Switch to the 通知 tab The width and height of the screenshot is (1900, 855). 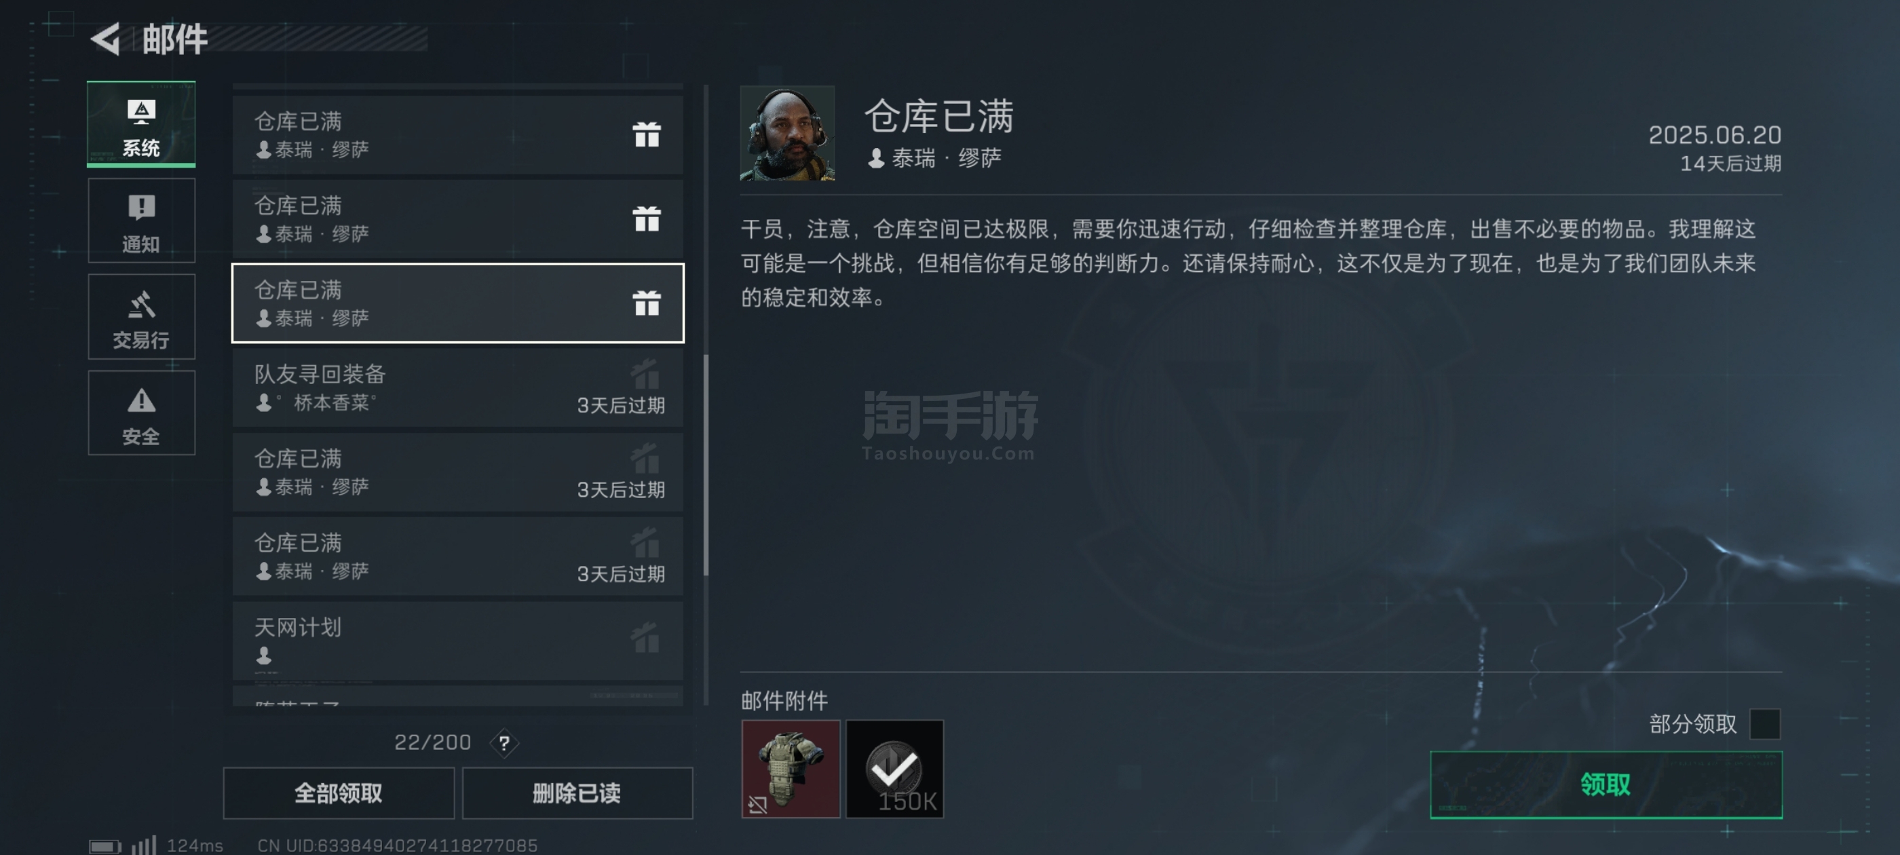click(x=141, y=221)
